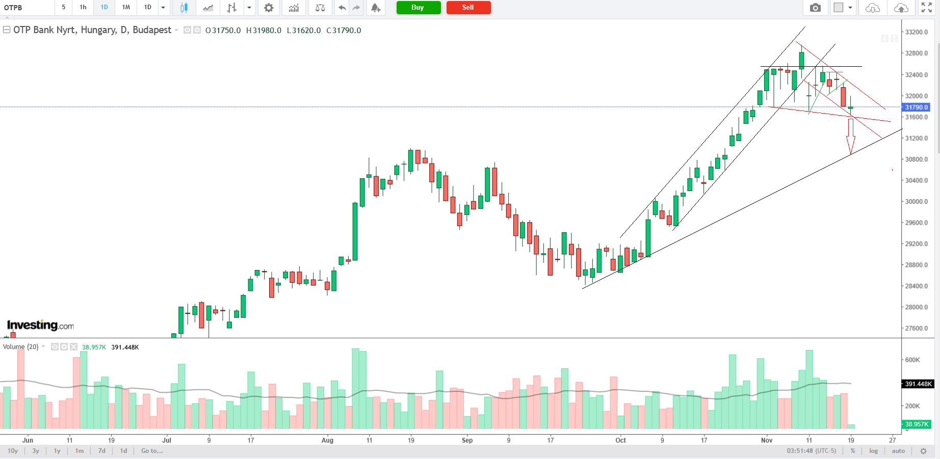
Task: Open chart properties gear in toolbar
Action: click(x=269, y=8)
